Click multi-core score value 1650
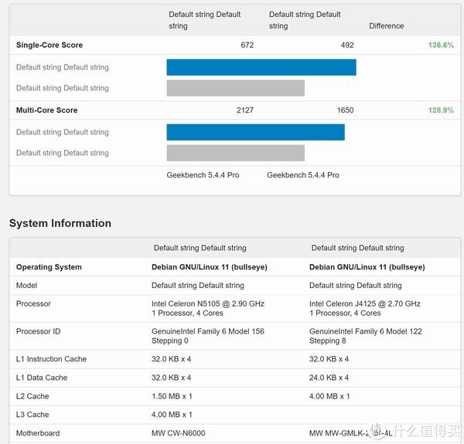 346,110
